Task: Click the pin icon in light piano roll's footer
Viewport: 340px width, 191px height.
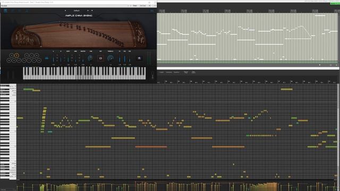Action: 320,65
